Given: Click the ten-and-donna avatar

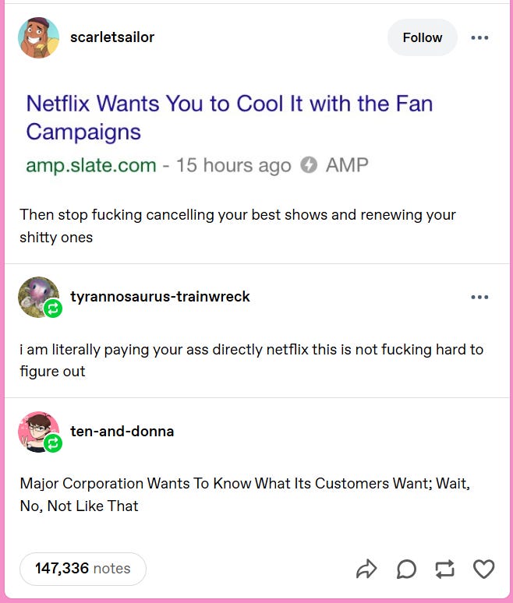Looking at the screenshot, I should 38,432.
